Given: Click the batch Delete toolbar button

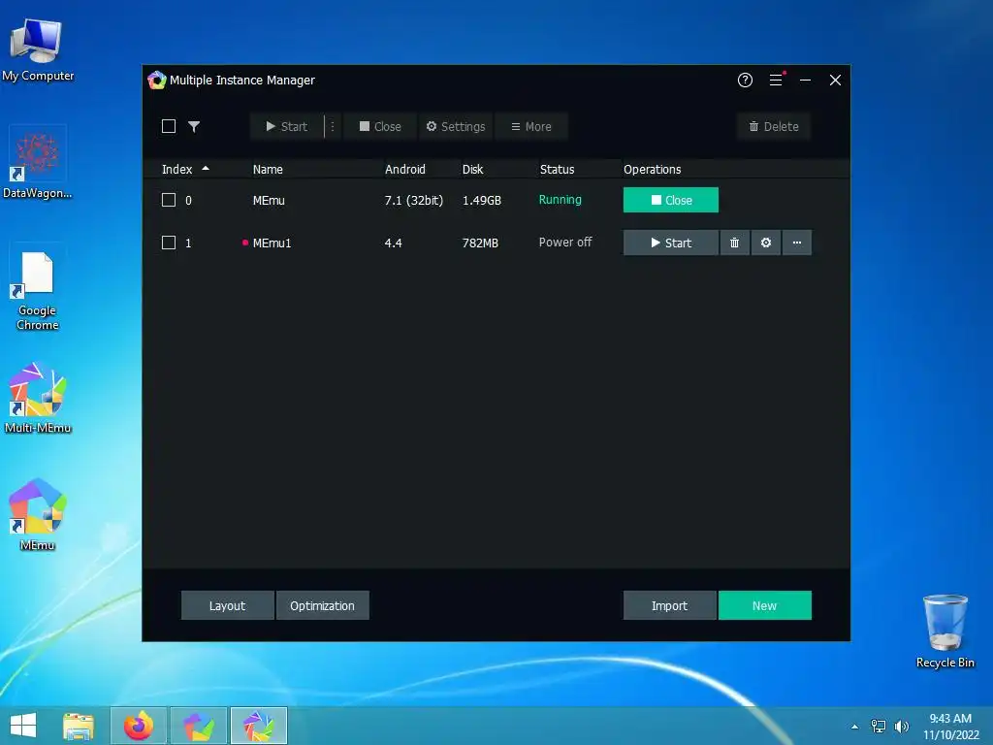Looking at the screenshot, I should tap(774, 126).
